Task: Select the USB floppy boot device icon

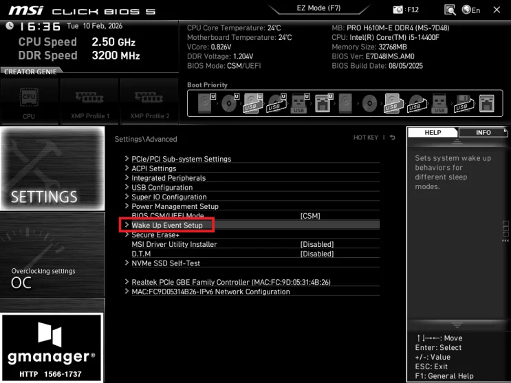Action: coord(463,103)
